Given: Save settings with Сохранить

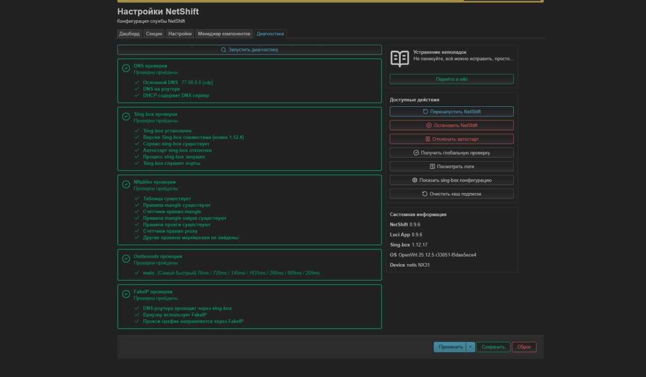Looking at the screenshot, I should pyautogui.click(x=493, y=347).
